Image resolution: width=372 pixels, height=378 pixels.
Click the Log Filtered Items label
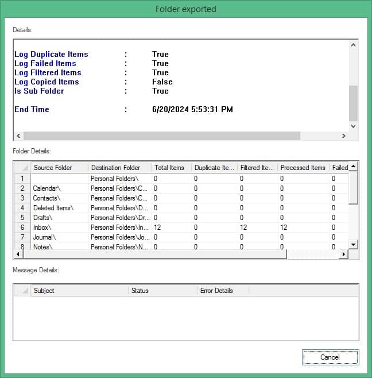(x=48, y=72)
